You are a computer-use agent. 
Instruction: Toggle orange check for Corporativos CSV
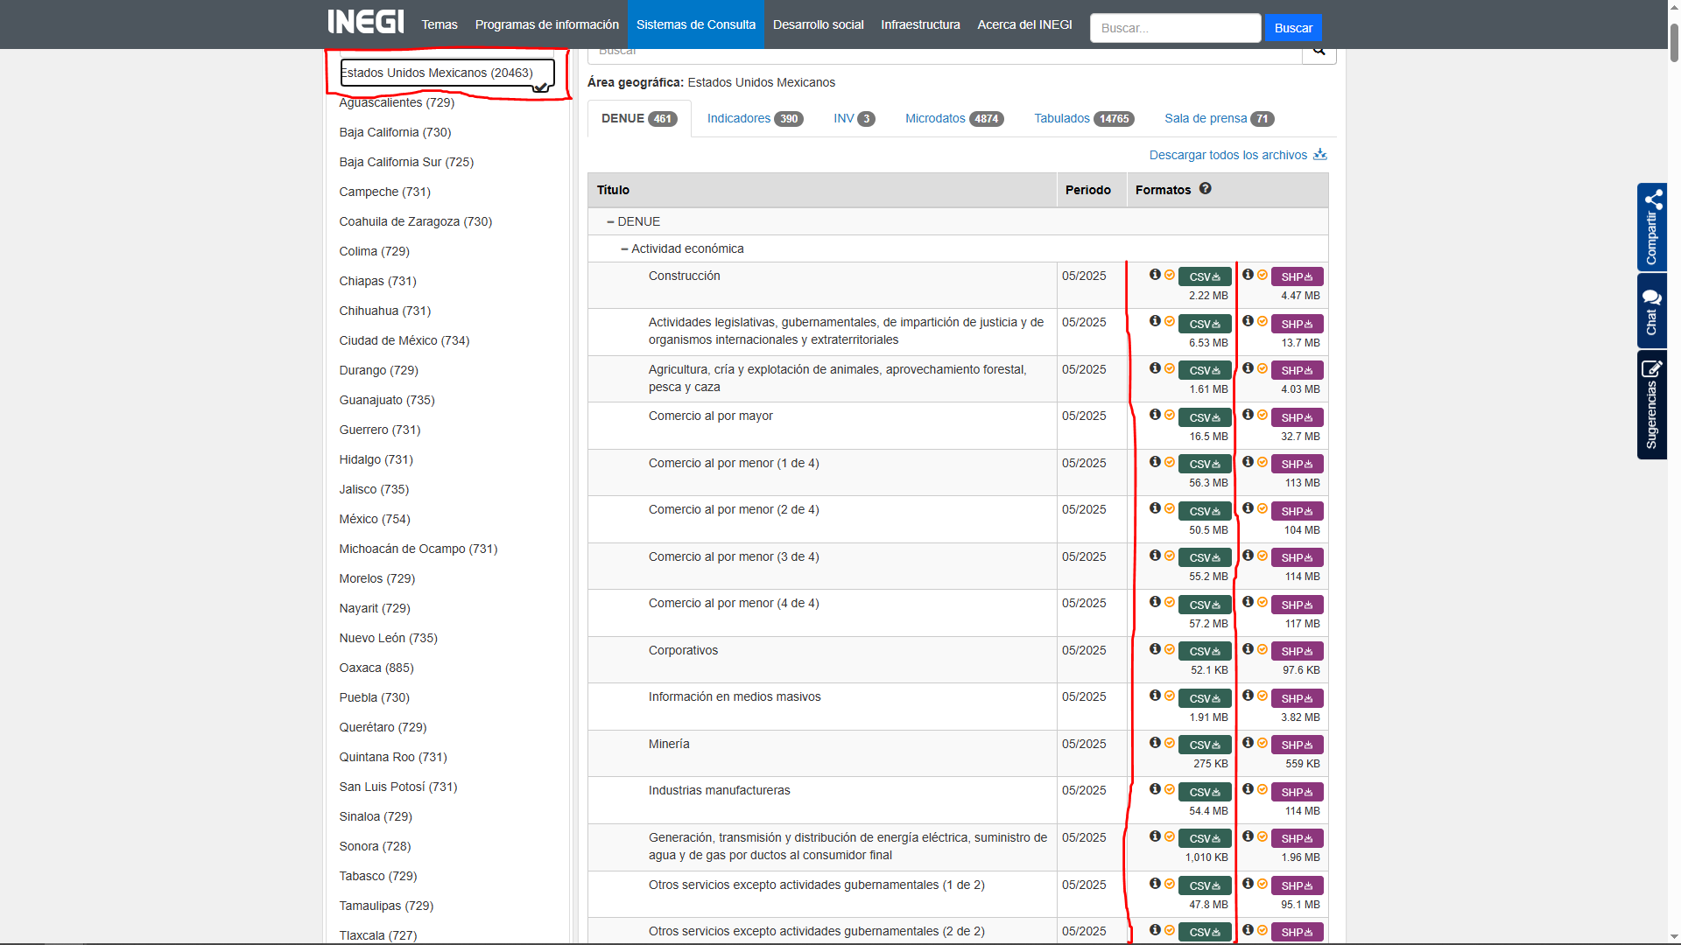1170,649
